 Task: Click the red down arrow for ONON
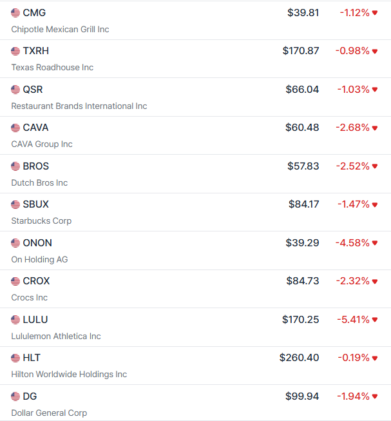375,243
